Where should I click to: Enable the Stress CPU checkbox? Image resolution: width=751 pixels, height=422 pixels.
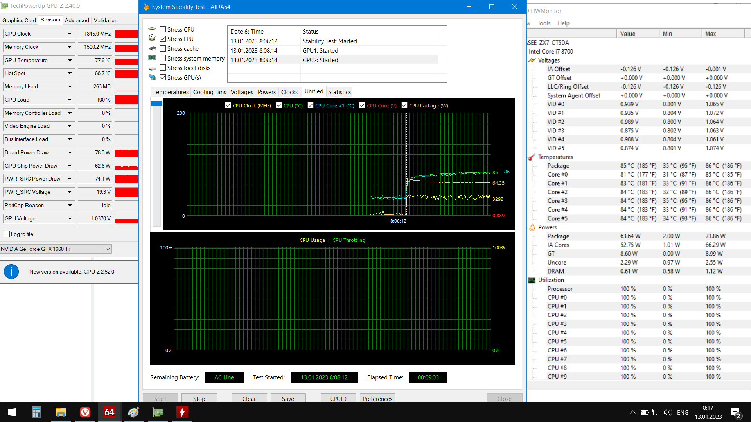point(163,29)
